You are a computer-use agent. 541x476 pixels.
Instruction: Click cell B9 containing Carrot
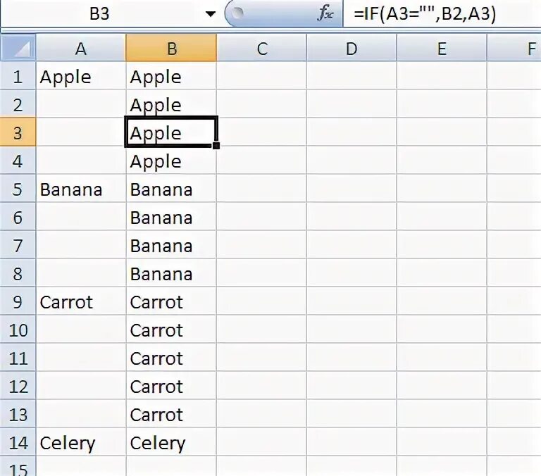[171, 302]
